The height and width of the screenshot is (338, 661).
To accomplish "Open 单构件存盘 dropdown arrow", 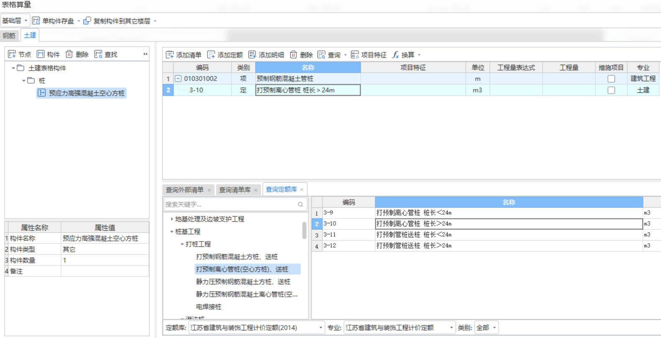I will tap(79, 21).
